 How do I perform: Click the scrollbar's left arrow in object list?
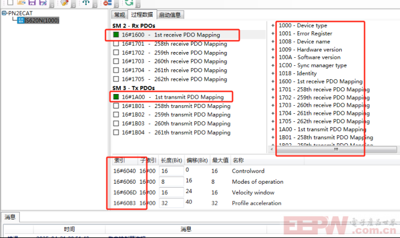point(272,149)
